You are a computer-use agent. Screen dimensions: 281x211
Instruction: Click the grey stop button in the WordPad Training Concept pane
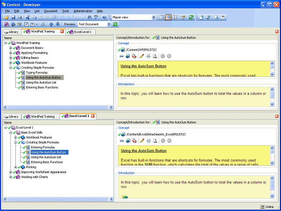169,56
